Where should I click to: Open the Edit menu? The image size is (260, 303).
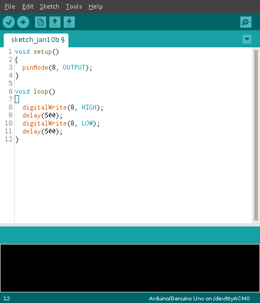point(28,6)
